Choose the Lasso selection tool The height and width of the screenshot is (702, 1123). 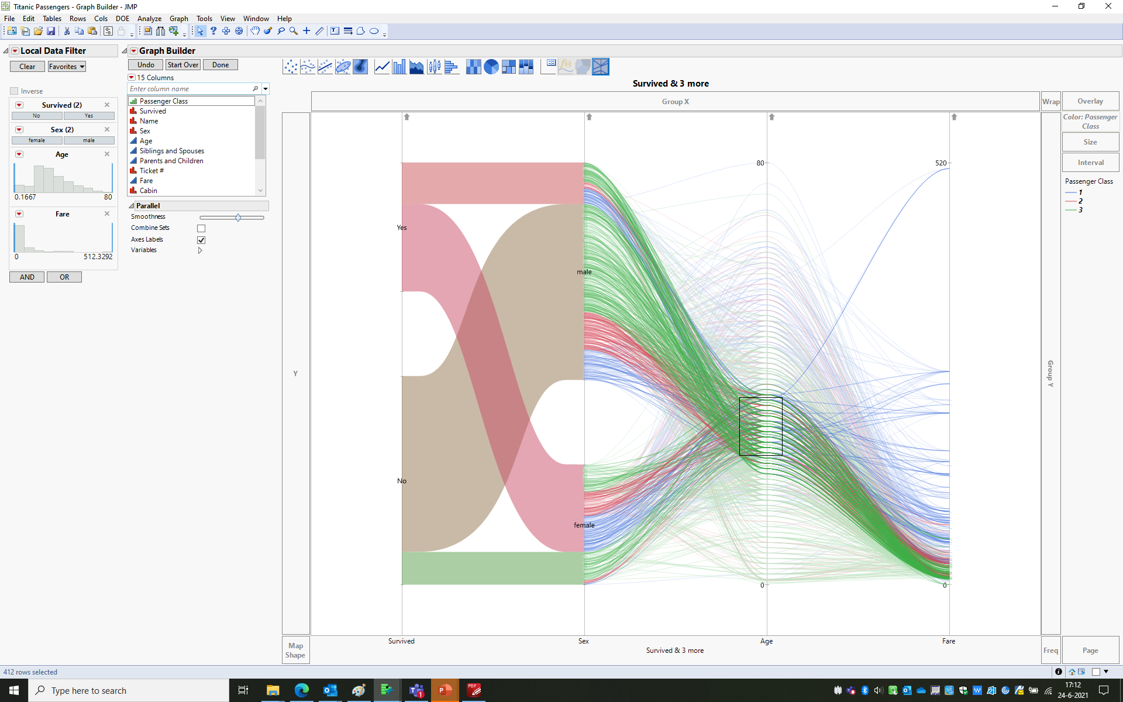click(x=281, y=31)
